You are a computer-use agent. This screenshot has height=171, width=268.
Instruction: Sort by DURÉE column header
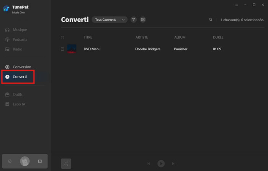(x=218, y=37)
